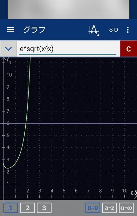Tap the horizontal line at y=6

tap(82, 123)
